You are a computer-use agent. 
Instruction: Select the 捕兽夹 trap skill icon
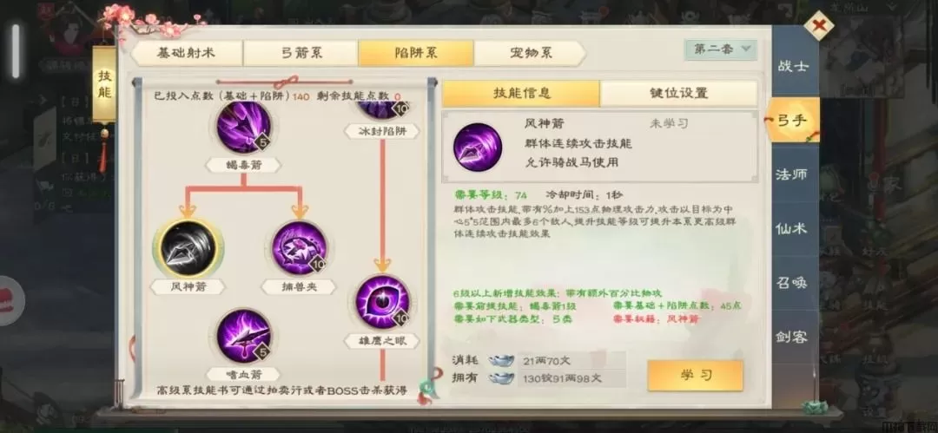click(x=299, y=247)
